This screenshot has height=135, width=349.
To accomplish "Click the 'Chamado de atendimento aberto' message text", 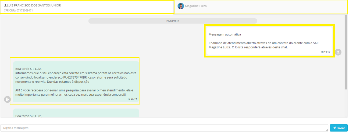I will [x=263, y=45].
